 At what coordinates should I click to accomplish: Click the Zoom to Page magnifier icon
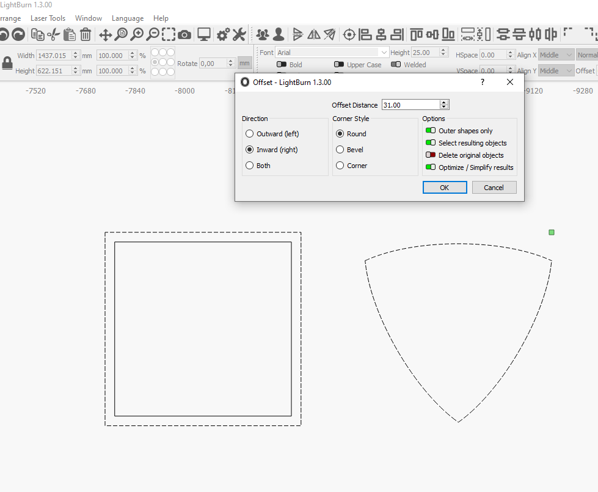point(121,35)
